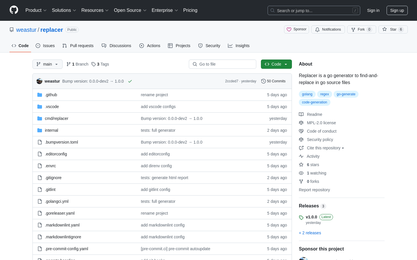Click the repository icon beside weastur
Screen dimensions: 417x260
click(12, 30)
